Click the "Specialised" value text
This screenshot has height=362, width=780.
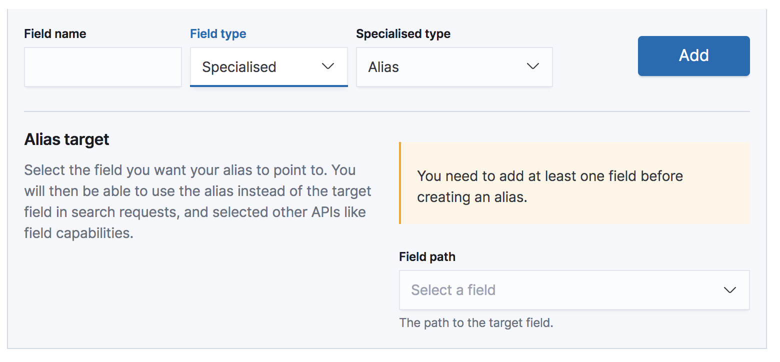click(239, 67)
